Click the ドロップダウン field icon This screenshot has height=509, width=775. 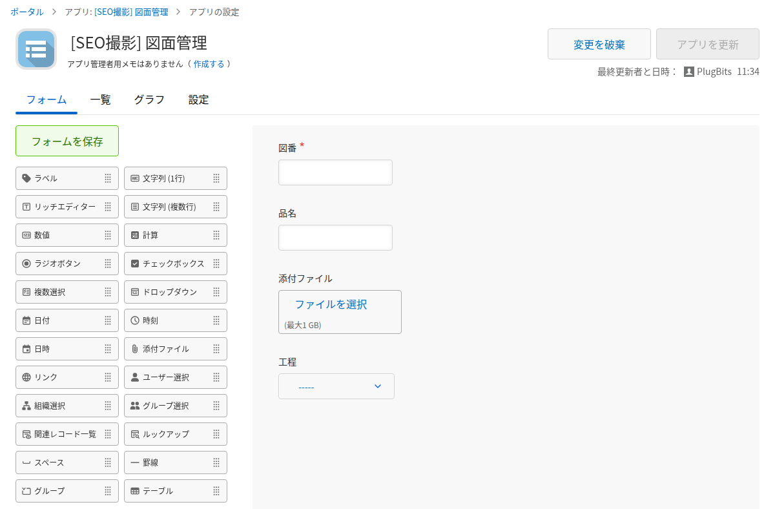coord(135,292)
